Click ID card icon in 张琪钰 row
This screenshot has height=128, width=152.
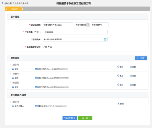click(x=36, y=87)
